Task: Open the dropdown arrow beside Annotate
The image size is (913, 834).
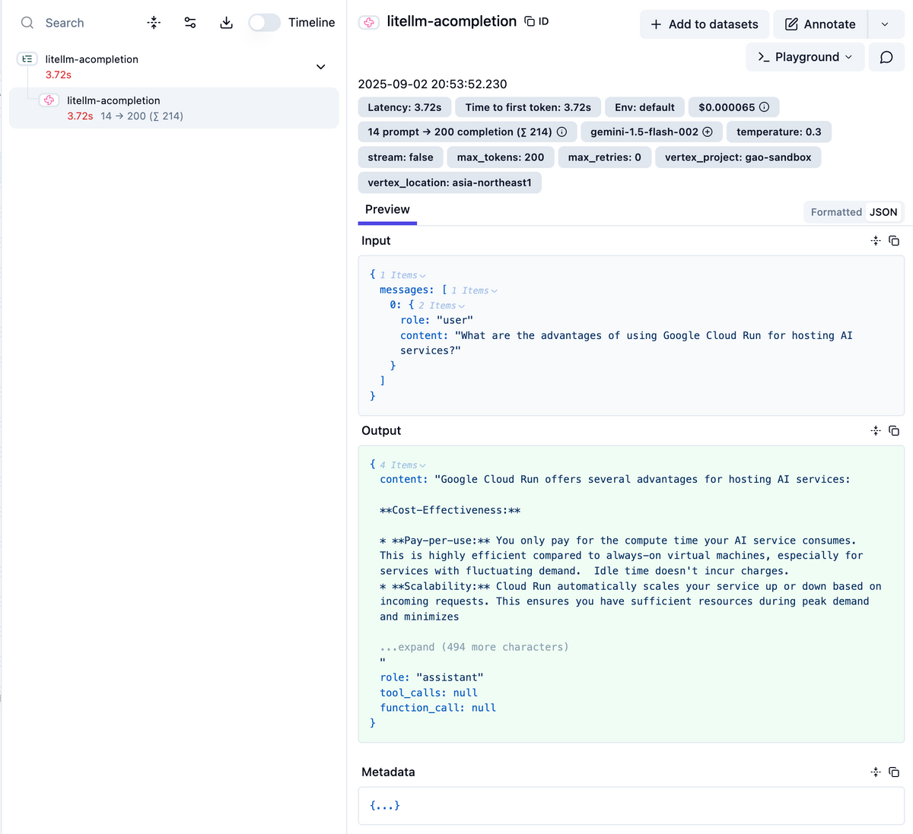Action: [x=885, y=24]
